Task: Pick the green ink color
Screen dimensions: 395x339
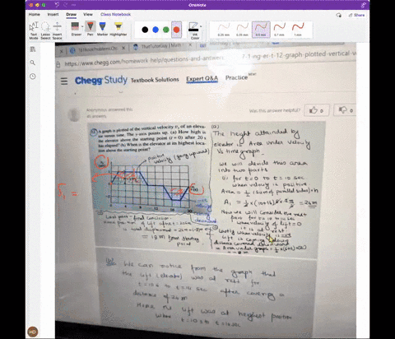Action: click(166, 30)
